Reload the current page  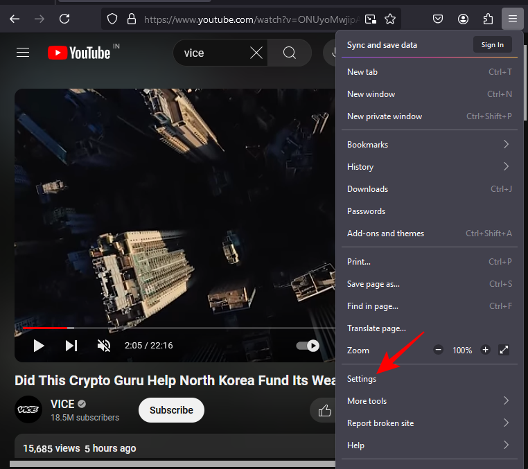pos(64,19)
